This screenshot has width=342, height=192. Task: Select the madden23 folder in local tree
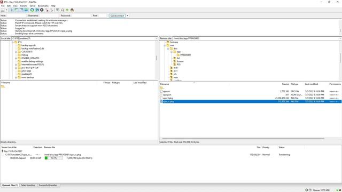26,74
